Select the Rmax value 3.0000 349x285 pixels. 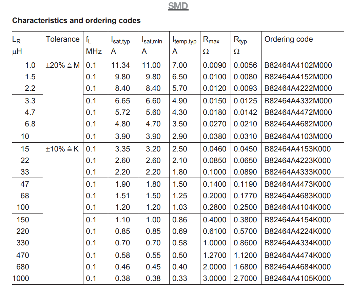(x=214, y=279)
